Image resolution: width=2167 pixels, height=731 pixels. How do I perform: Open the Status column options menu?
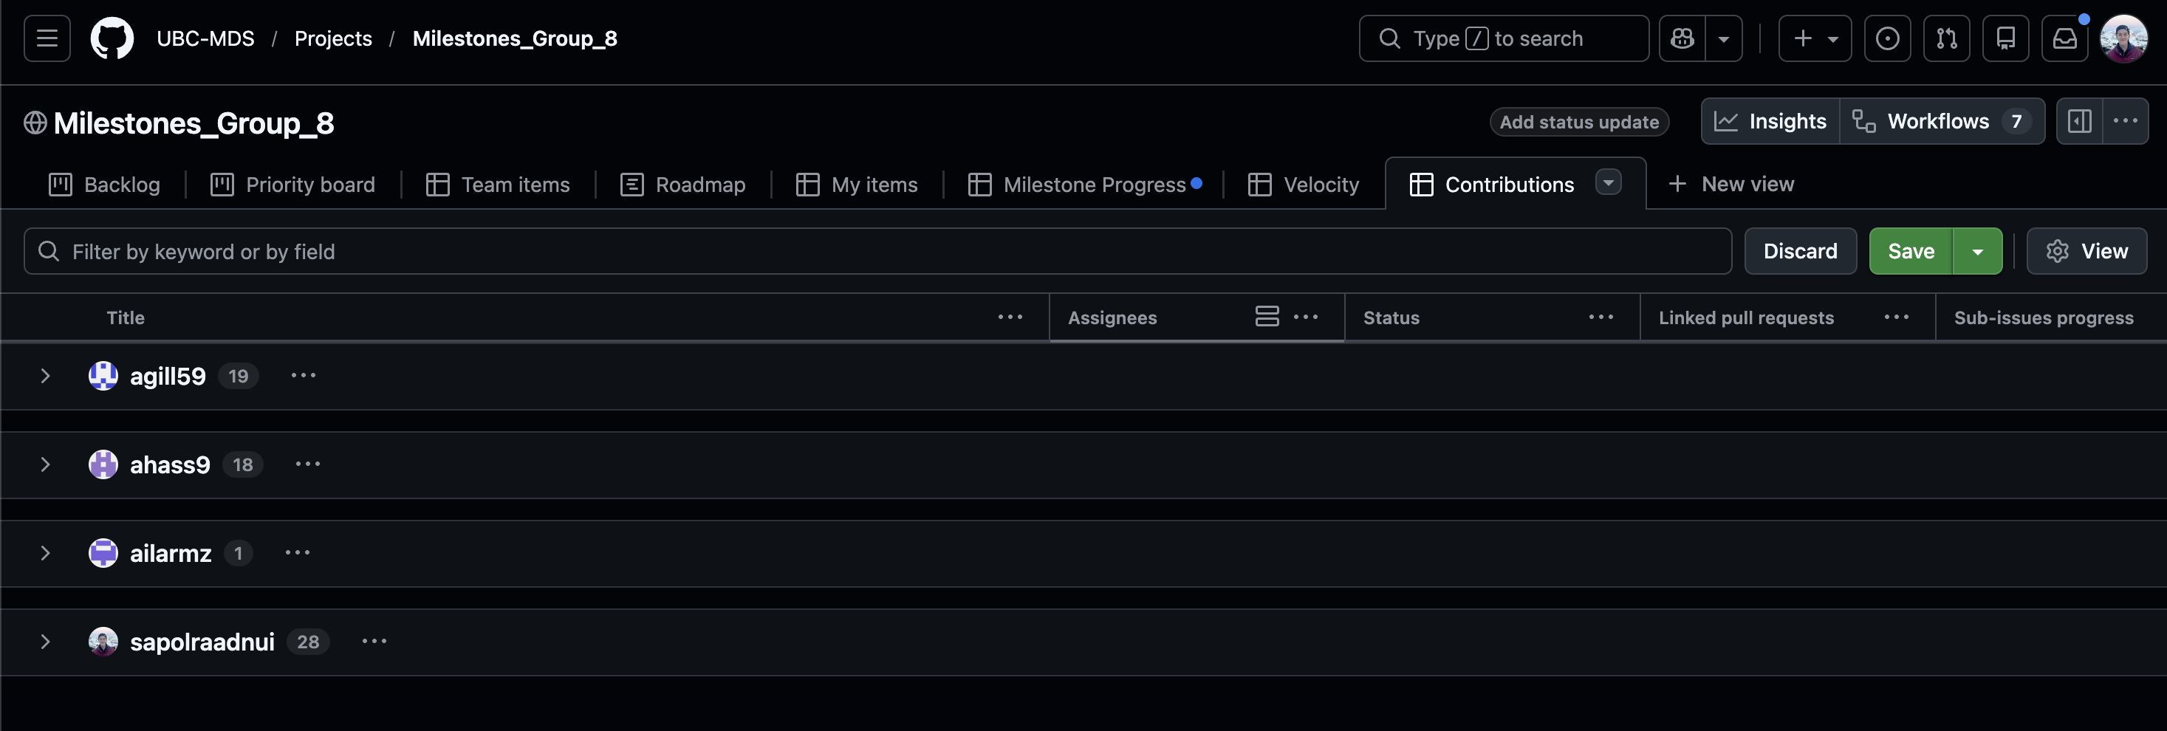1600,317
